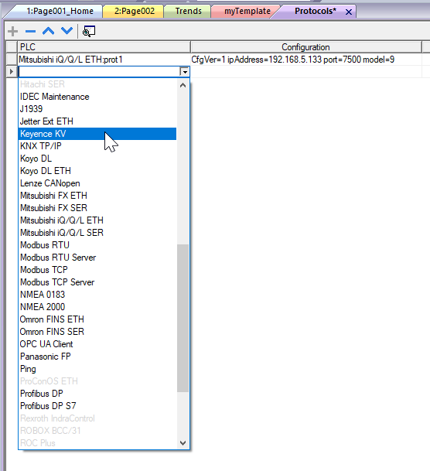Open the Trends tab

click(188, 11)
